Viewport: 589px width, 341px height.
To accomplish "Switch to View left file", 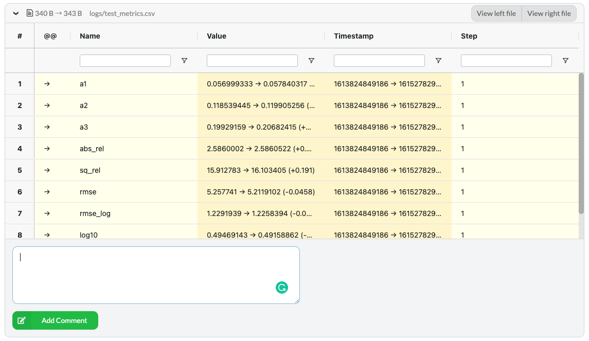I will 496,13.
